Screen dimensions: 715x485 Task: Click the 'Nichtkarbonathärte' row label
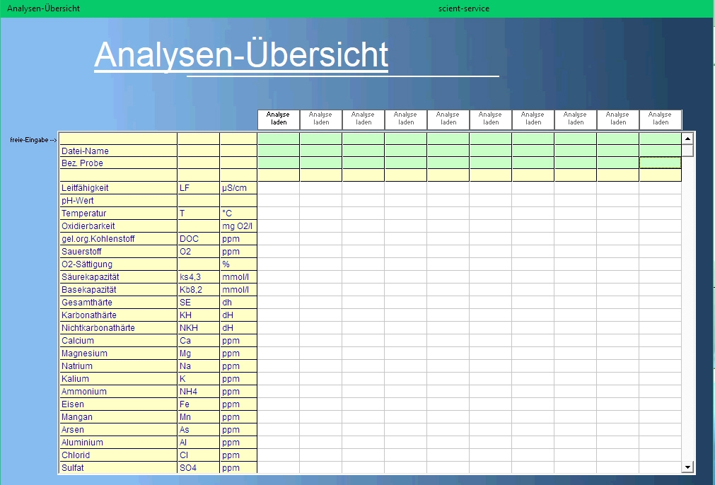pyautogui.click(x=118, y=328)
